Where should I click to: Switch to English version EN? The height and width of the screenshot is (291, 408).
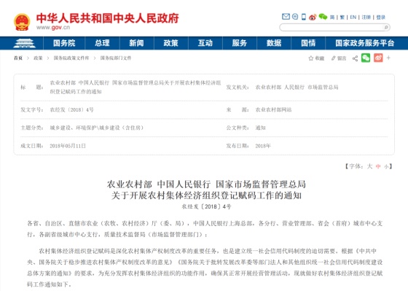[353, 18]
